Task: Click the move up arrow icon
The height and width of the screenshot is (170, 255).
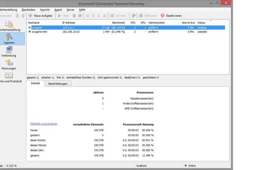Action: tap(93, 16)
